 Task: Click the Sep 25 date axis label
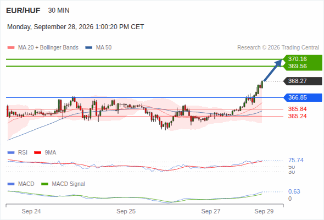[126, 211]
